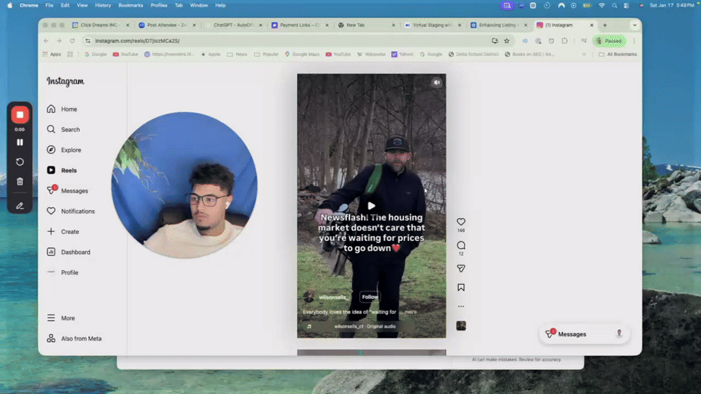Viewport: 701px width, 394px height.
Task: Follow wilsonsells_ account
Action: coord(370,297)
